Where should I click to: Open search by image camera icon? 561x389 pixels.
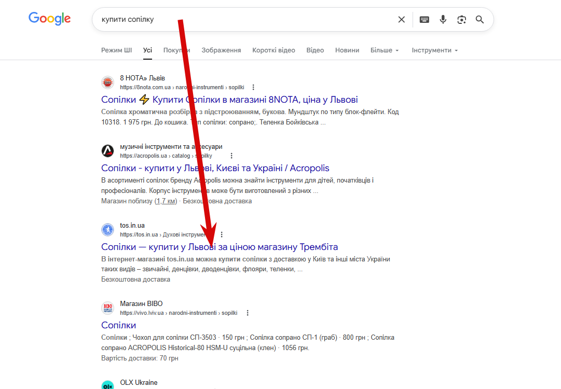pos(461,20)
